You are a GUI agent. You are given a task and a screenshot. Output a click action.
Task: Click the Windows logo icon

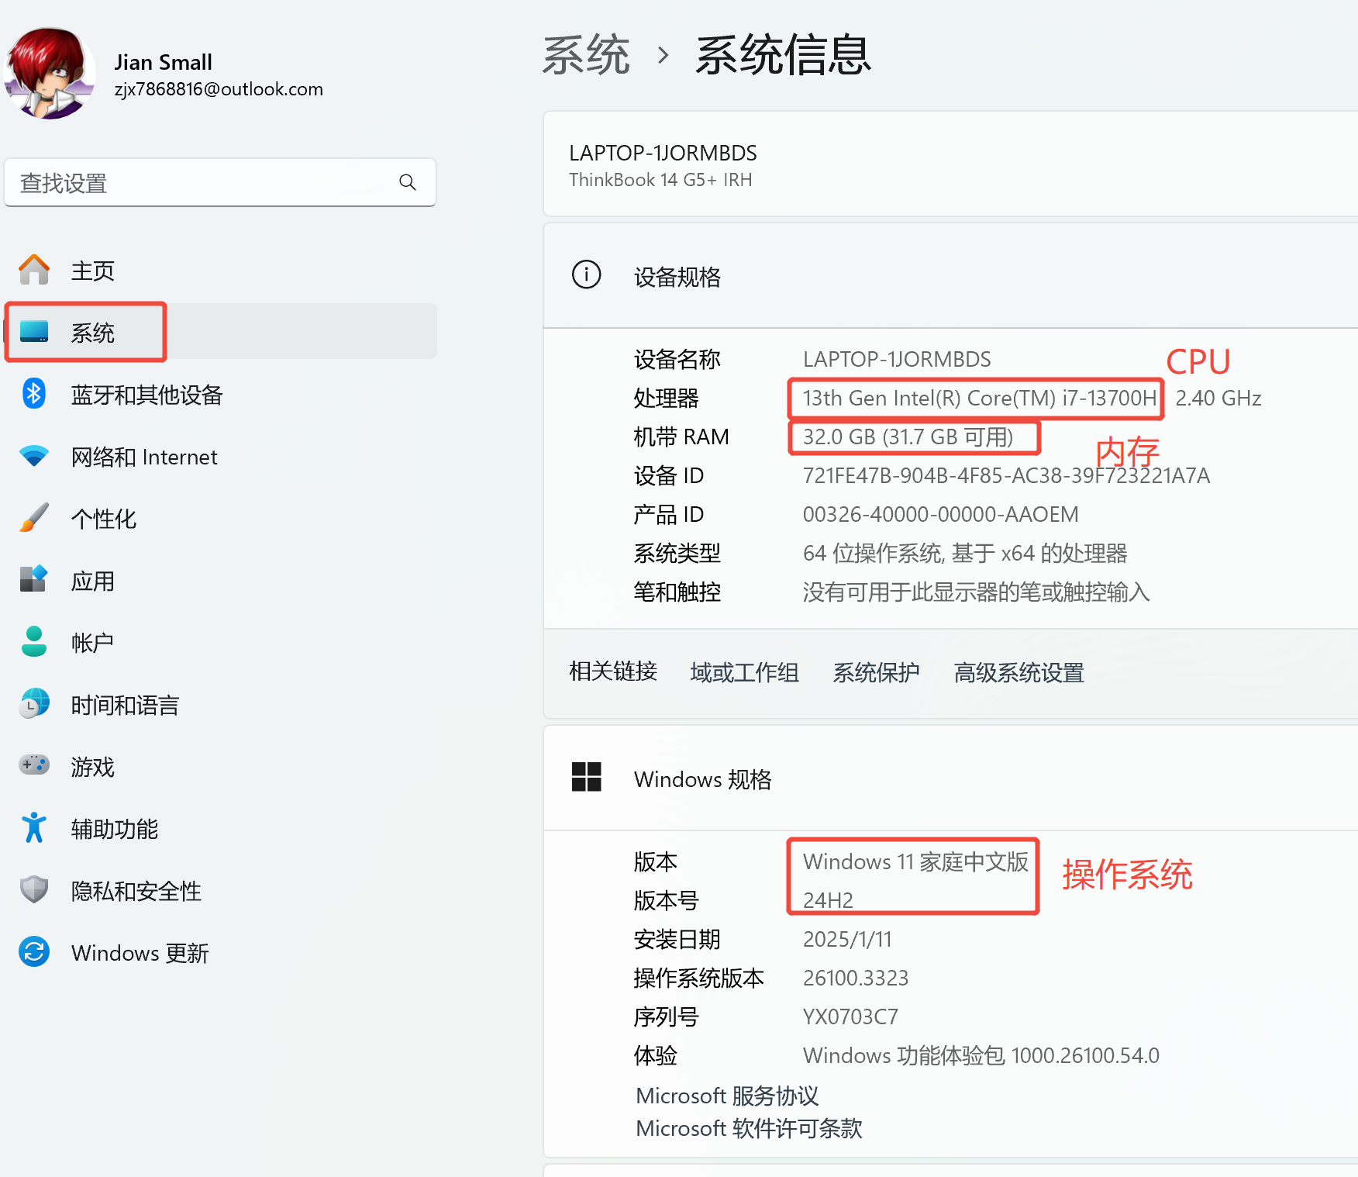point(586,777)
